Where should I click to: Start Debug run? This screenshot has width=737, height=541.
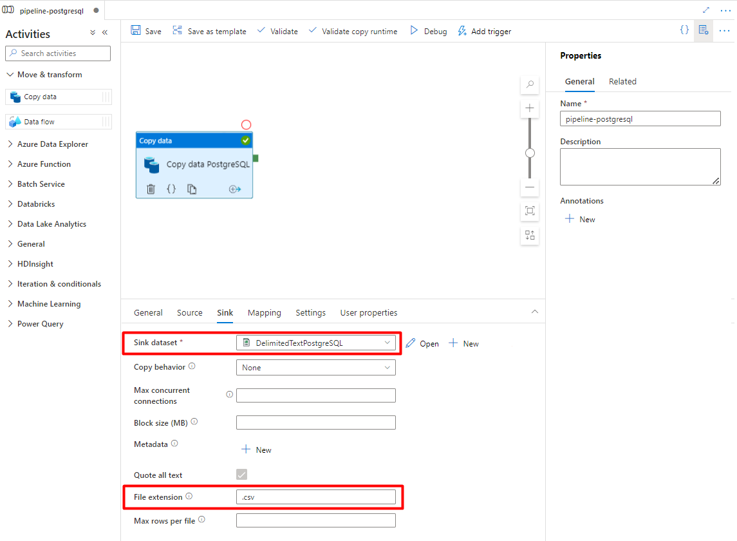click(x=428, y=31)
